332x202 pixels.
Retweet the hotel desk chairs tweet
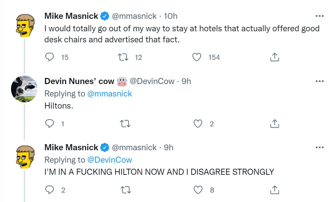pos(124,57)
